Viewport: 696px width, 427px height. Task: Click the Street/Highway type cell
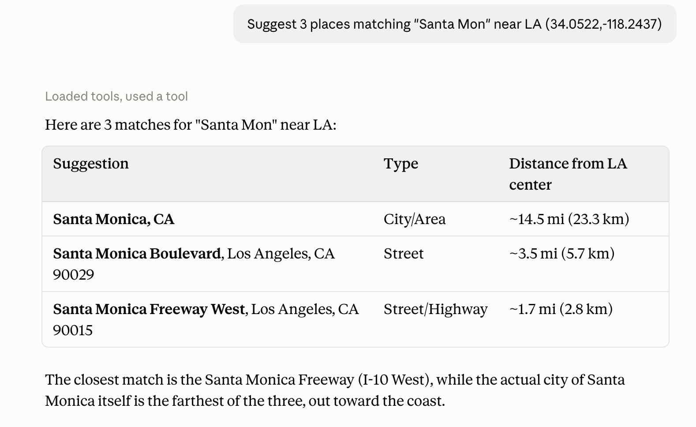click(435, 309)
